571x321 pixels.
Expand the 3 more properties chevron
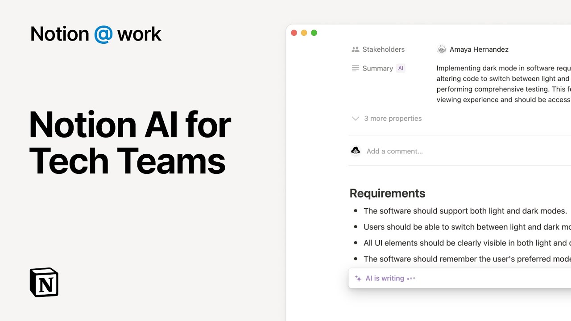tap(356, 119)
